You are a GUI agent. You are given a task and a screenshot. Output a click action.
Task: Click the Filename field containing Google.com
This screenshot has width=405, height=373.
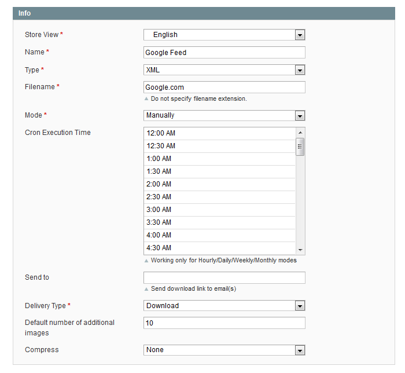pos(224,87)
